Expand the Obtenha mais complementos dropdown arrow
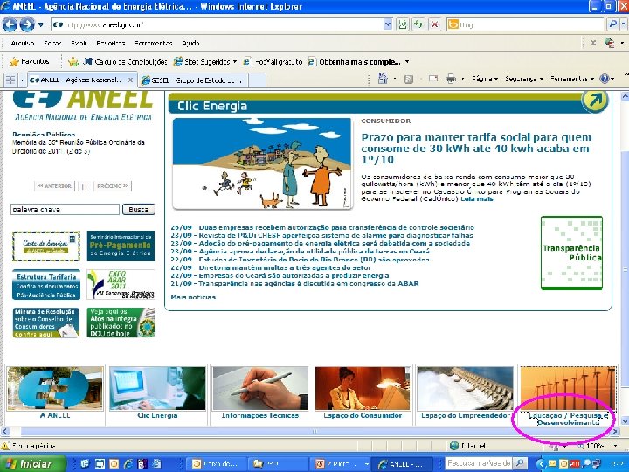The width and height of the screenshot is (629, 472). (407, 62)
